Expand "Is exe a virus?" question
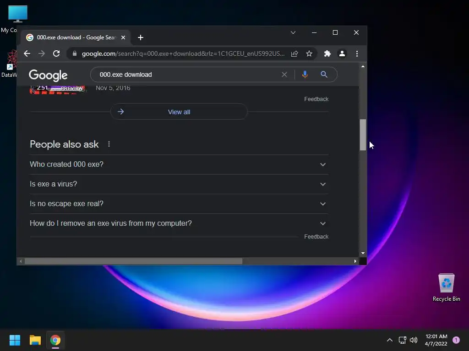469x351 pixels. point(179,184)
